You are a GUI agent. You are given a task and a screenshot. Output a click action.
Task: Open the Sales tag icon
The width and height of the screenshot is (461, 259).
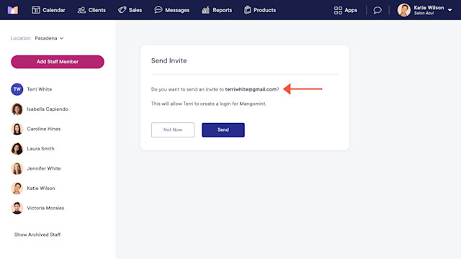pyautogui.click(x=122, y=10)
